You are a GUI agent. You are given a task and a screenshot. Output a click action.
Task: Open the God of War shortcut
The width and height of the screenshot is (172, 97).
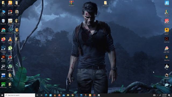pyautogui.click(x=167, y=40)
